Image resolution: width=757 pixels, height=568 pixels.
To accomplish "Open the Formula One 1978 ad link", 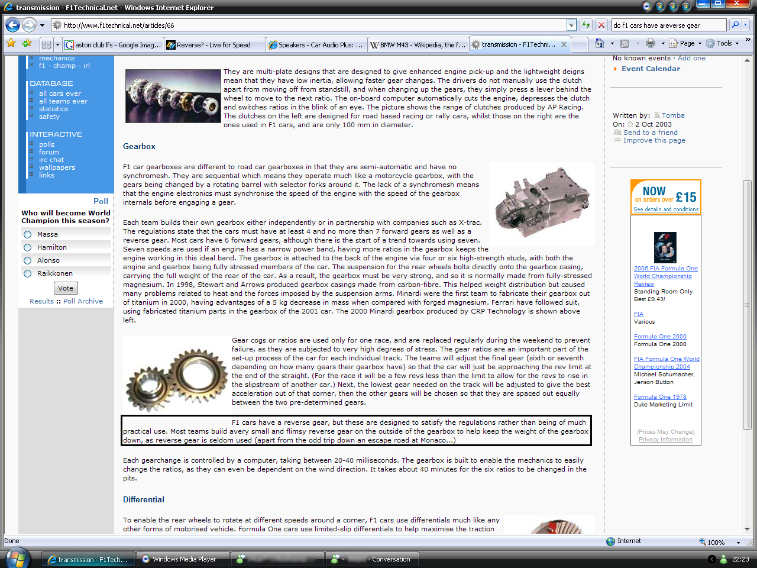I will pyautogui.click(x=660, y=397).
